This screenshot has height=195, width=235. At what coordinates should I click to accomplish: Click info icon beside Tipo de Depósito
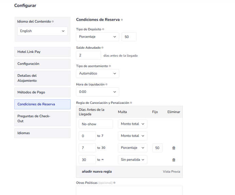click(103, 29)
